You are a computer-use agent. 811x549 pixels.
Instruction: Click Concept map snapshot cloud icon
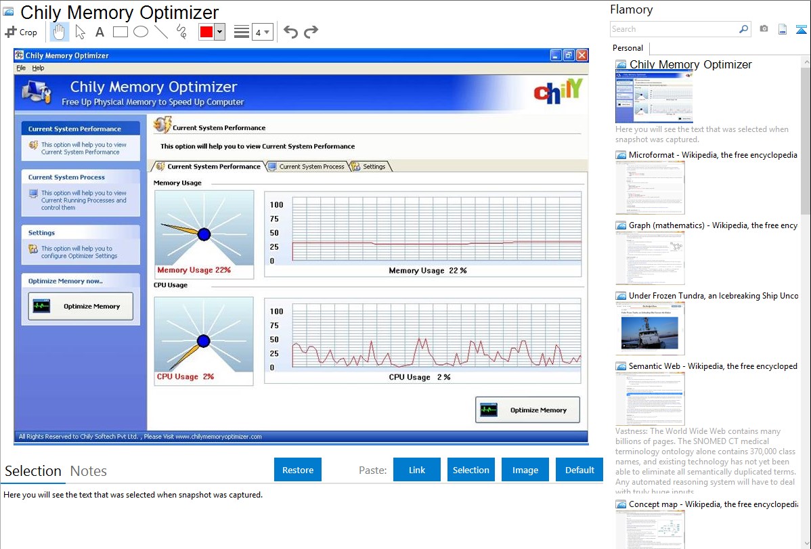pyautogui.click(x=621, y=504)
